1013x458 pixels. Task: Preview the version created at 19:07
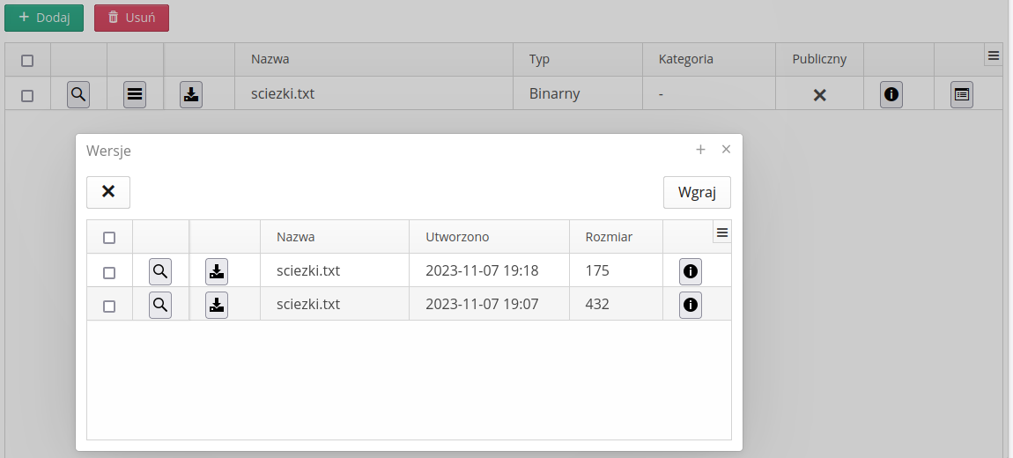(160, 306)
